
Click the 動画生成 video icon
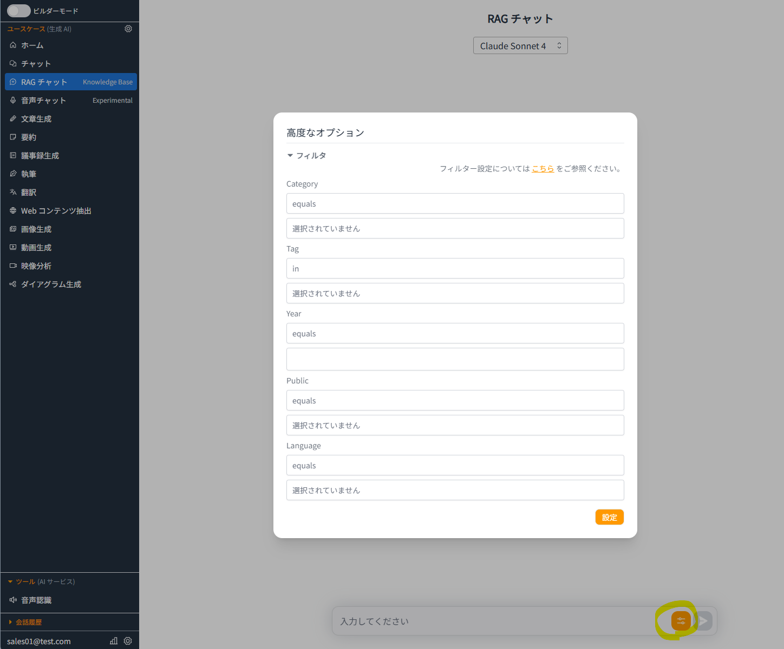(13, 248)
